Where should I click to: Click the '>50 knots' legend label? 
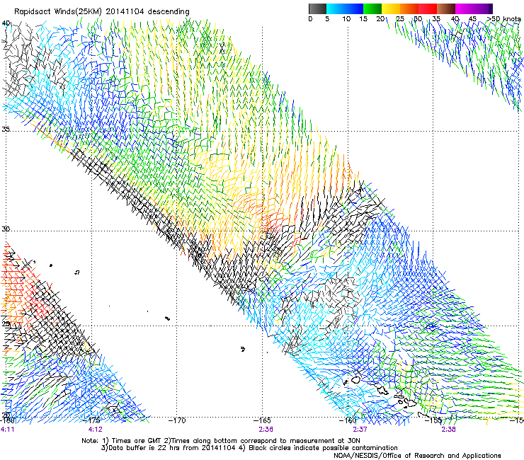coord(504,19)
